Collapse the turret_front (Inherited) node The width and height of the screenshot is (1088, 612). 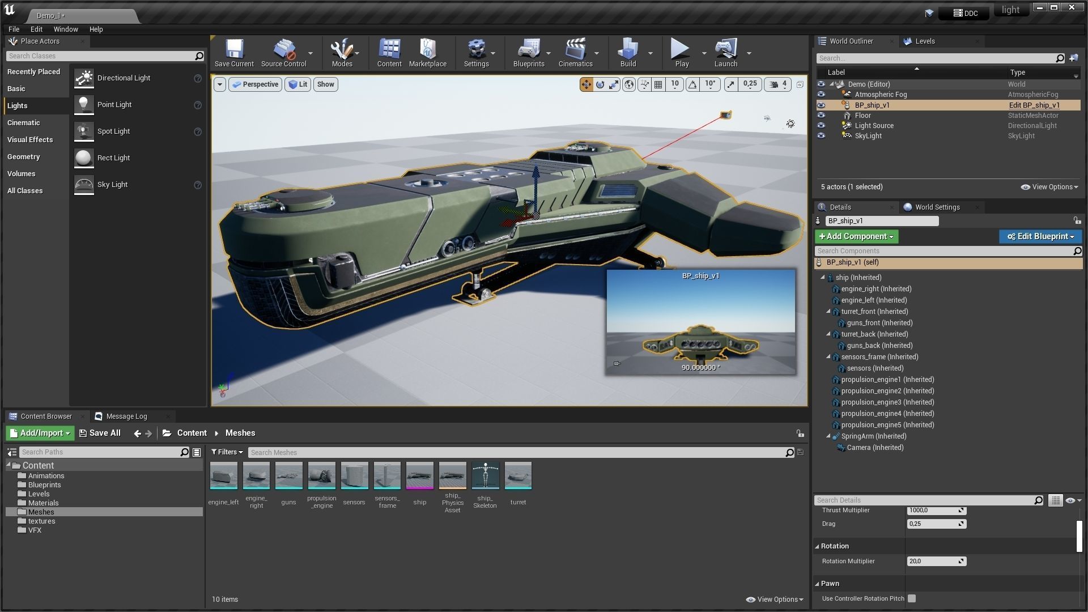tap(828, 312)
